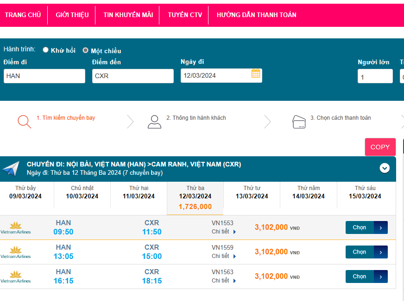Expand Chi tiết for flight VN1559
Screen dimensions: 404x301
tap(224, 256)
